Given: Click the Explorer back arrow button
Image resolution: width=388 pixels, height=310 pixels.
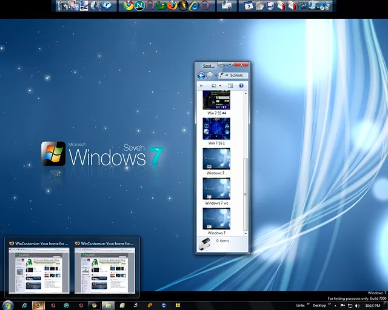Looking at the screenshot, I should (x=201, y=76).
